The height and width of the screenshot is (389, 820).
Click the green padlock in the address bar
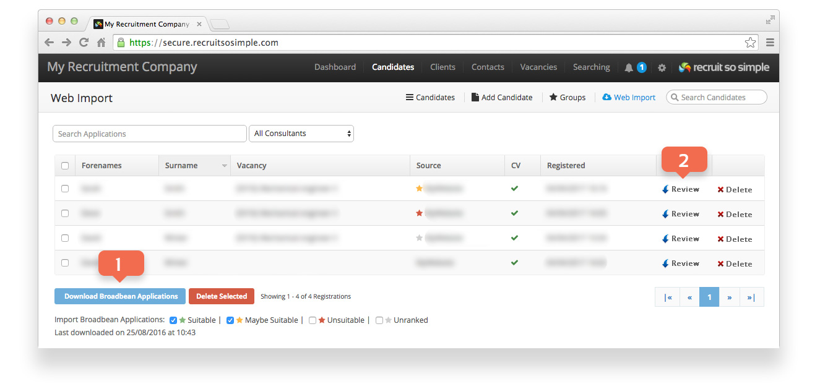click(121, 43)
